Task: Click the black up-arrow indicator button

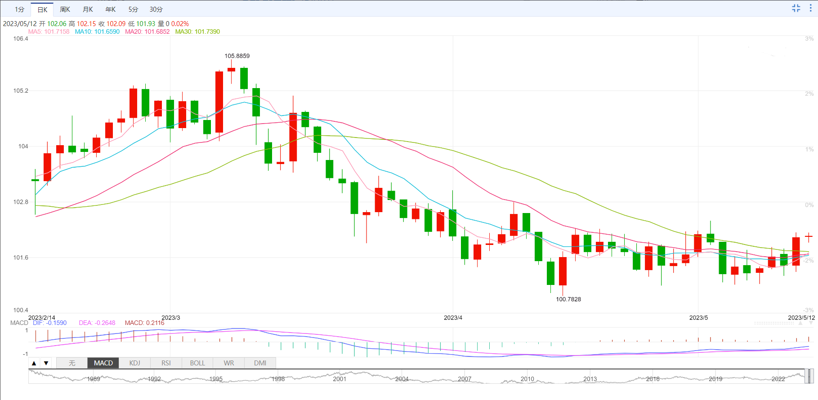Action: click(x=34, y=363)
